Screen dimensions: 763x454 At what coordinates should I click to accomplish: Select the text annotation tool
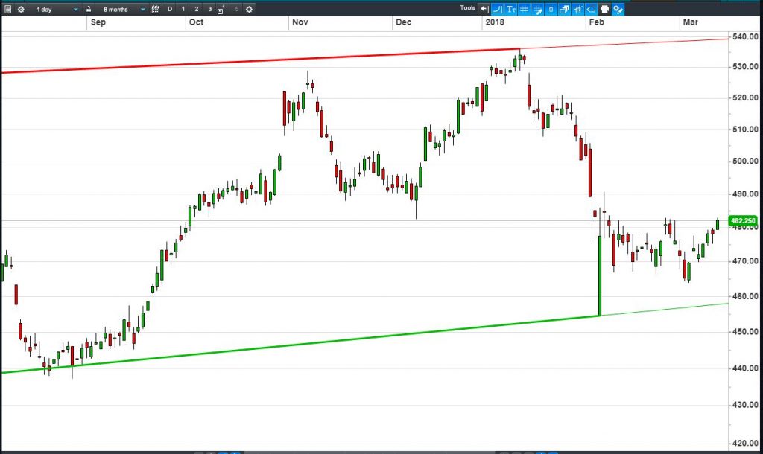point(511,9)
